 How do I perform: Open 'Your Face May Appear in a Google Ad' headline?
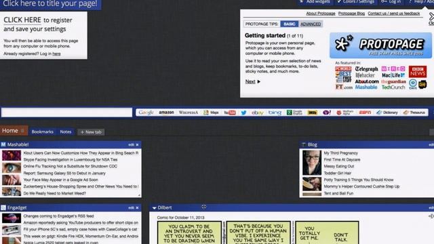click(x=60, y=180)
